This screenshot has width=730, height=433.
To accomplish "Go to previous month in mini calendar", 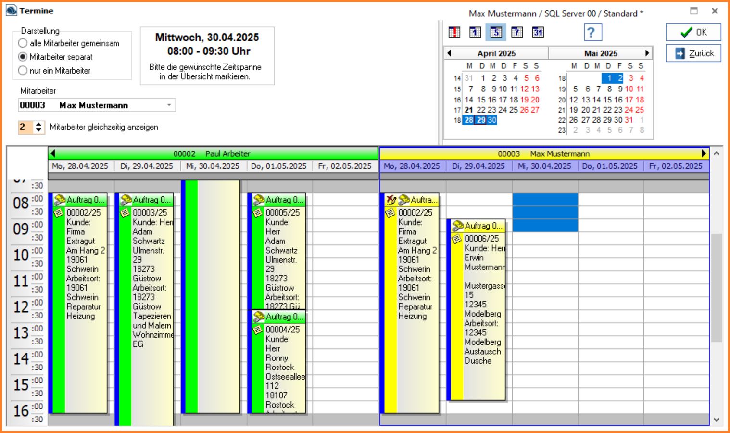I will 449,53.
